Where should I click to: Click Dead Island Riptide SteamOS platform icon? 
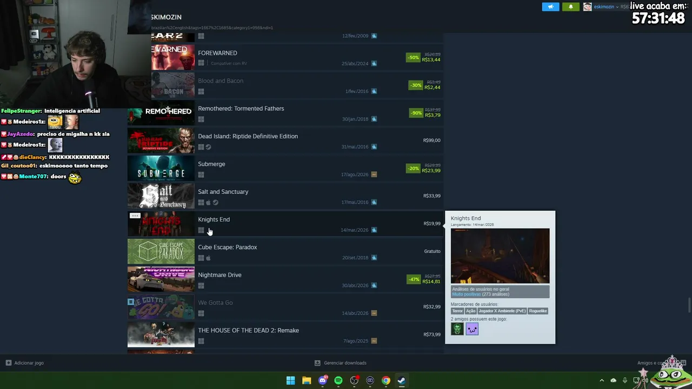208,147
